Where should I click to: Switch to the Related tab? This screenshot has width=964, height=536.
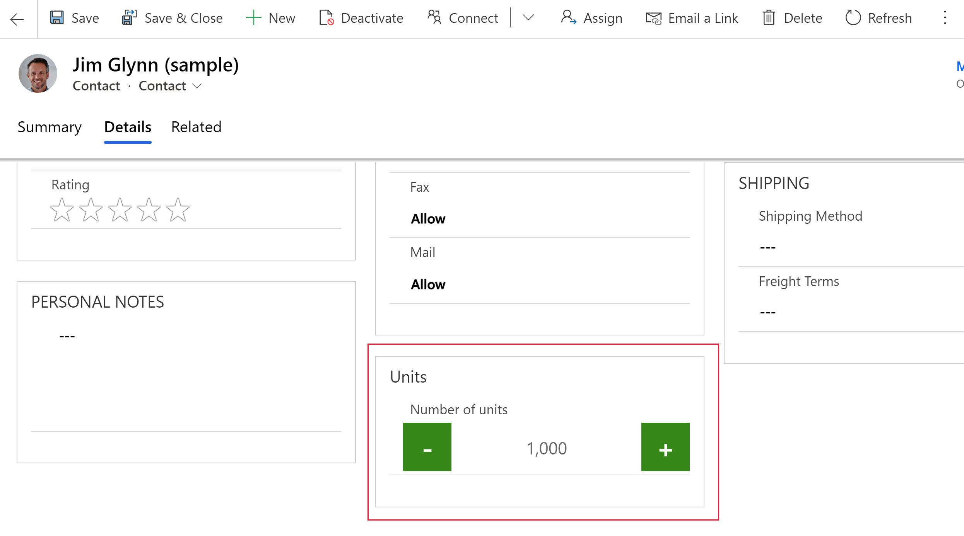tap(196, 127)
